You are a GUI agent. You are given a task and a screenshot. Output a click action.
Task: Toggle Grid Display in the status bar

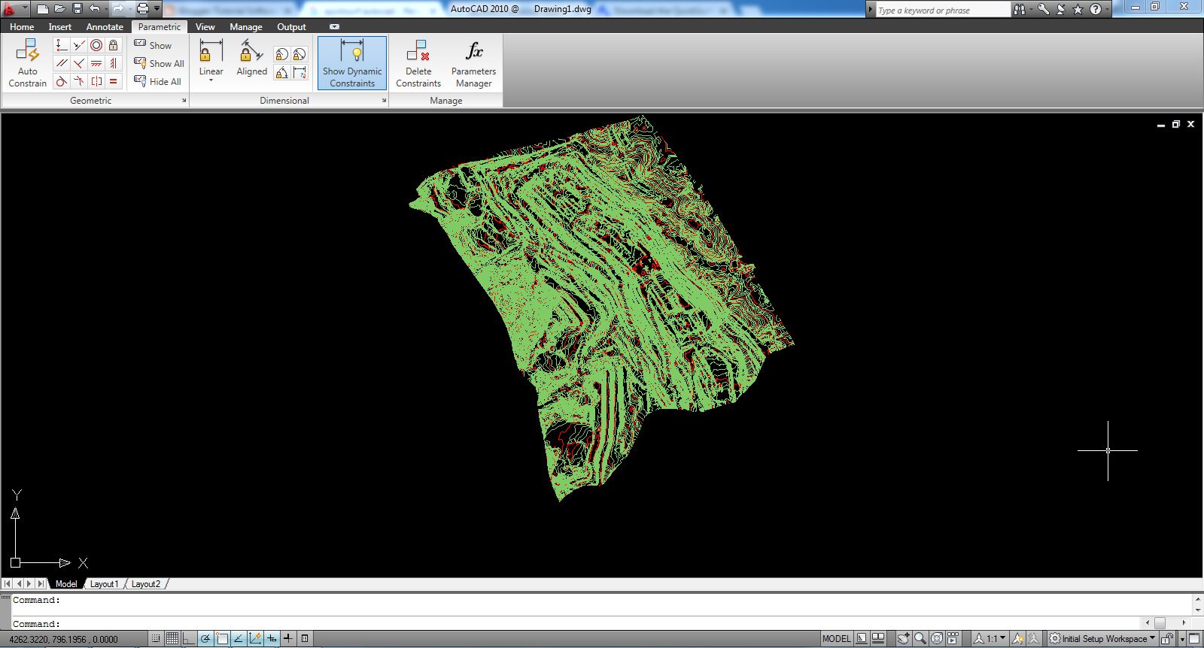pos(172,639)
